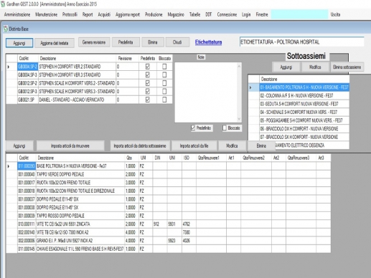Click the Distinta Base window icon
The width and height of the screenshot is (371, 278).
(6, 29)
